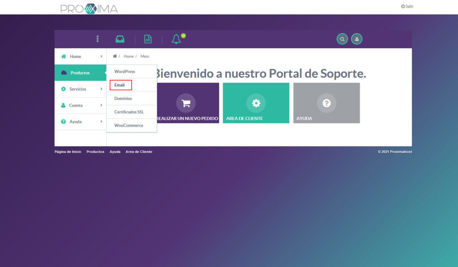Click the user profile icon
Image resolution: width=458 pixels, height=267 pixels.
click(x=356, y=39)
